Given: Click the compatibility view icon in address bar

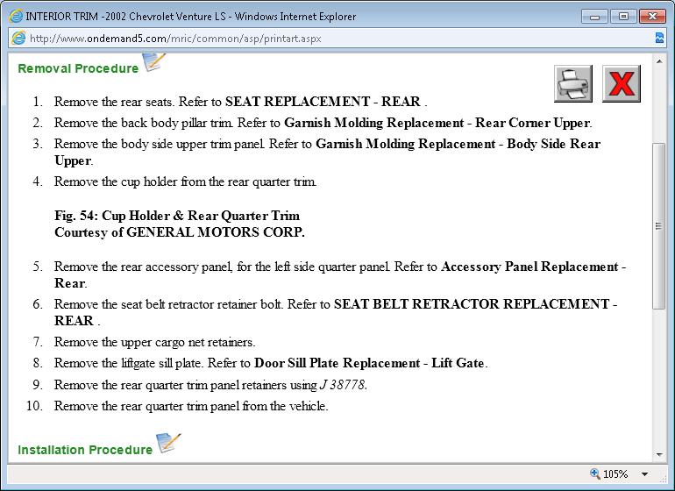Looking at the screenshot, I should (x=659, y=38).
